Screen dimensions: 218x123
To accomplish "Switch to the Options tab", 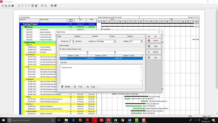I will [x=136, y=36].
